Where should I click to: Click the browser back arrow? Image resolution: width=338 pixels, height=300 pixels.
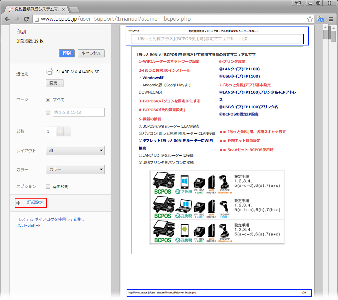(x=7, y=19)
